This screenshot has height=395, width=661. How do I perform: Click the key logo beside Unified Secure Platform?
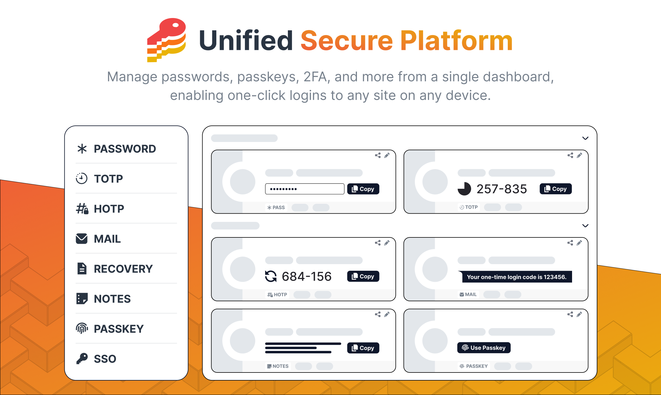point(166,40)
